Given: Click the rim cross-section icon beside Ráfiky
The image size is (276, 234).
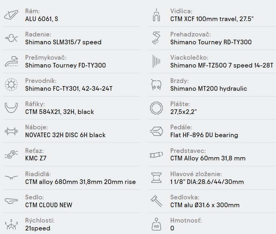Looking at the screenshot, I should click(11, 108).
